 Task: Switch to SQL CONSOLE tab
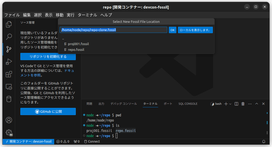[x=188, y=104]
